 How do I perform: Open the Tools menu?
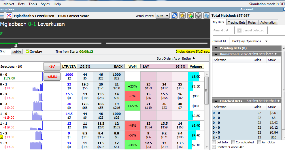click(33, 4)
